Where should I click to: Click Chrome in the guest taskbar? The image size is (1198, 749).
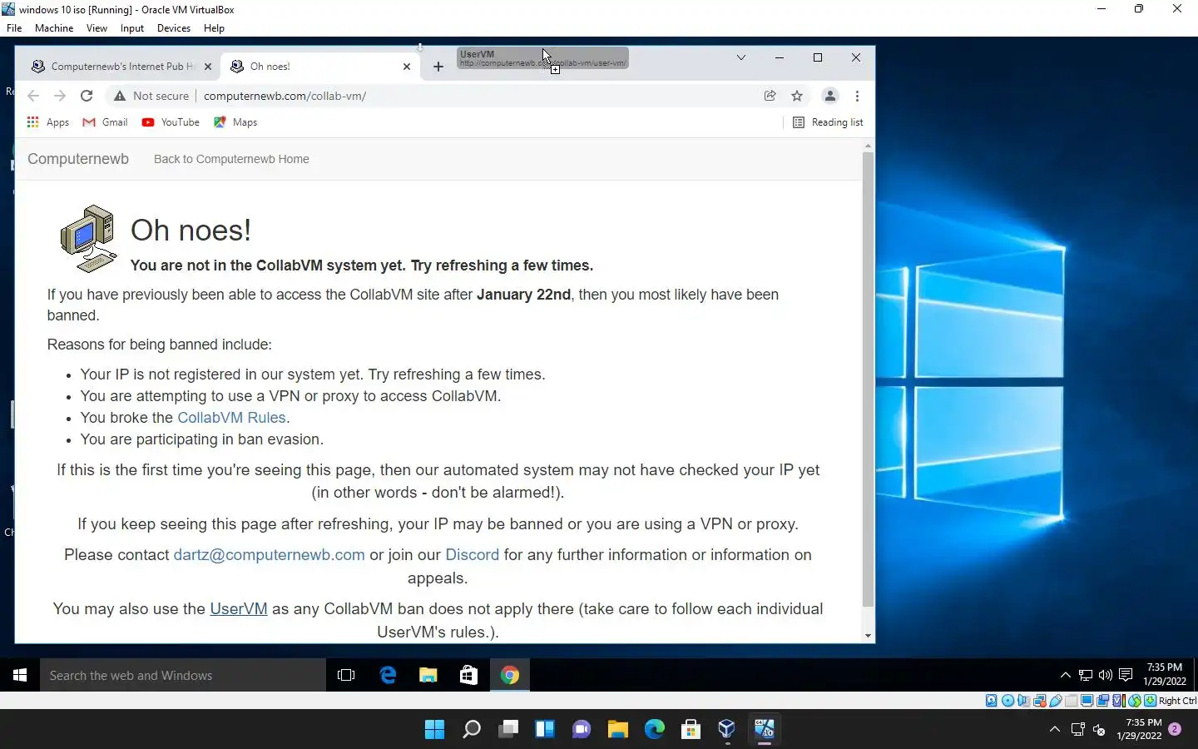pos(510,675)
